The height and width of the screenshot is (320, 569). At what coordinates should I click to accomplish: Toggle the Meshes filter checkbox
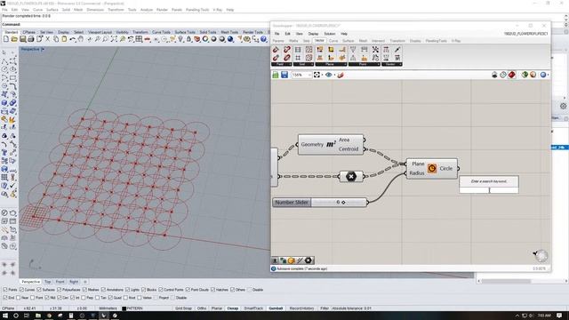pos(84,290)
